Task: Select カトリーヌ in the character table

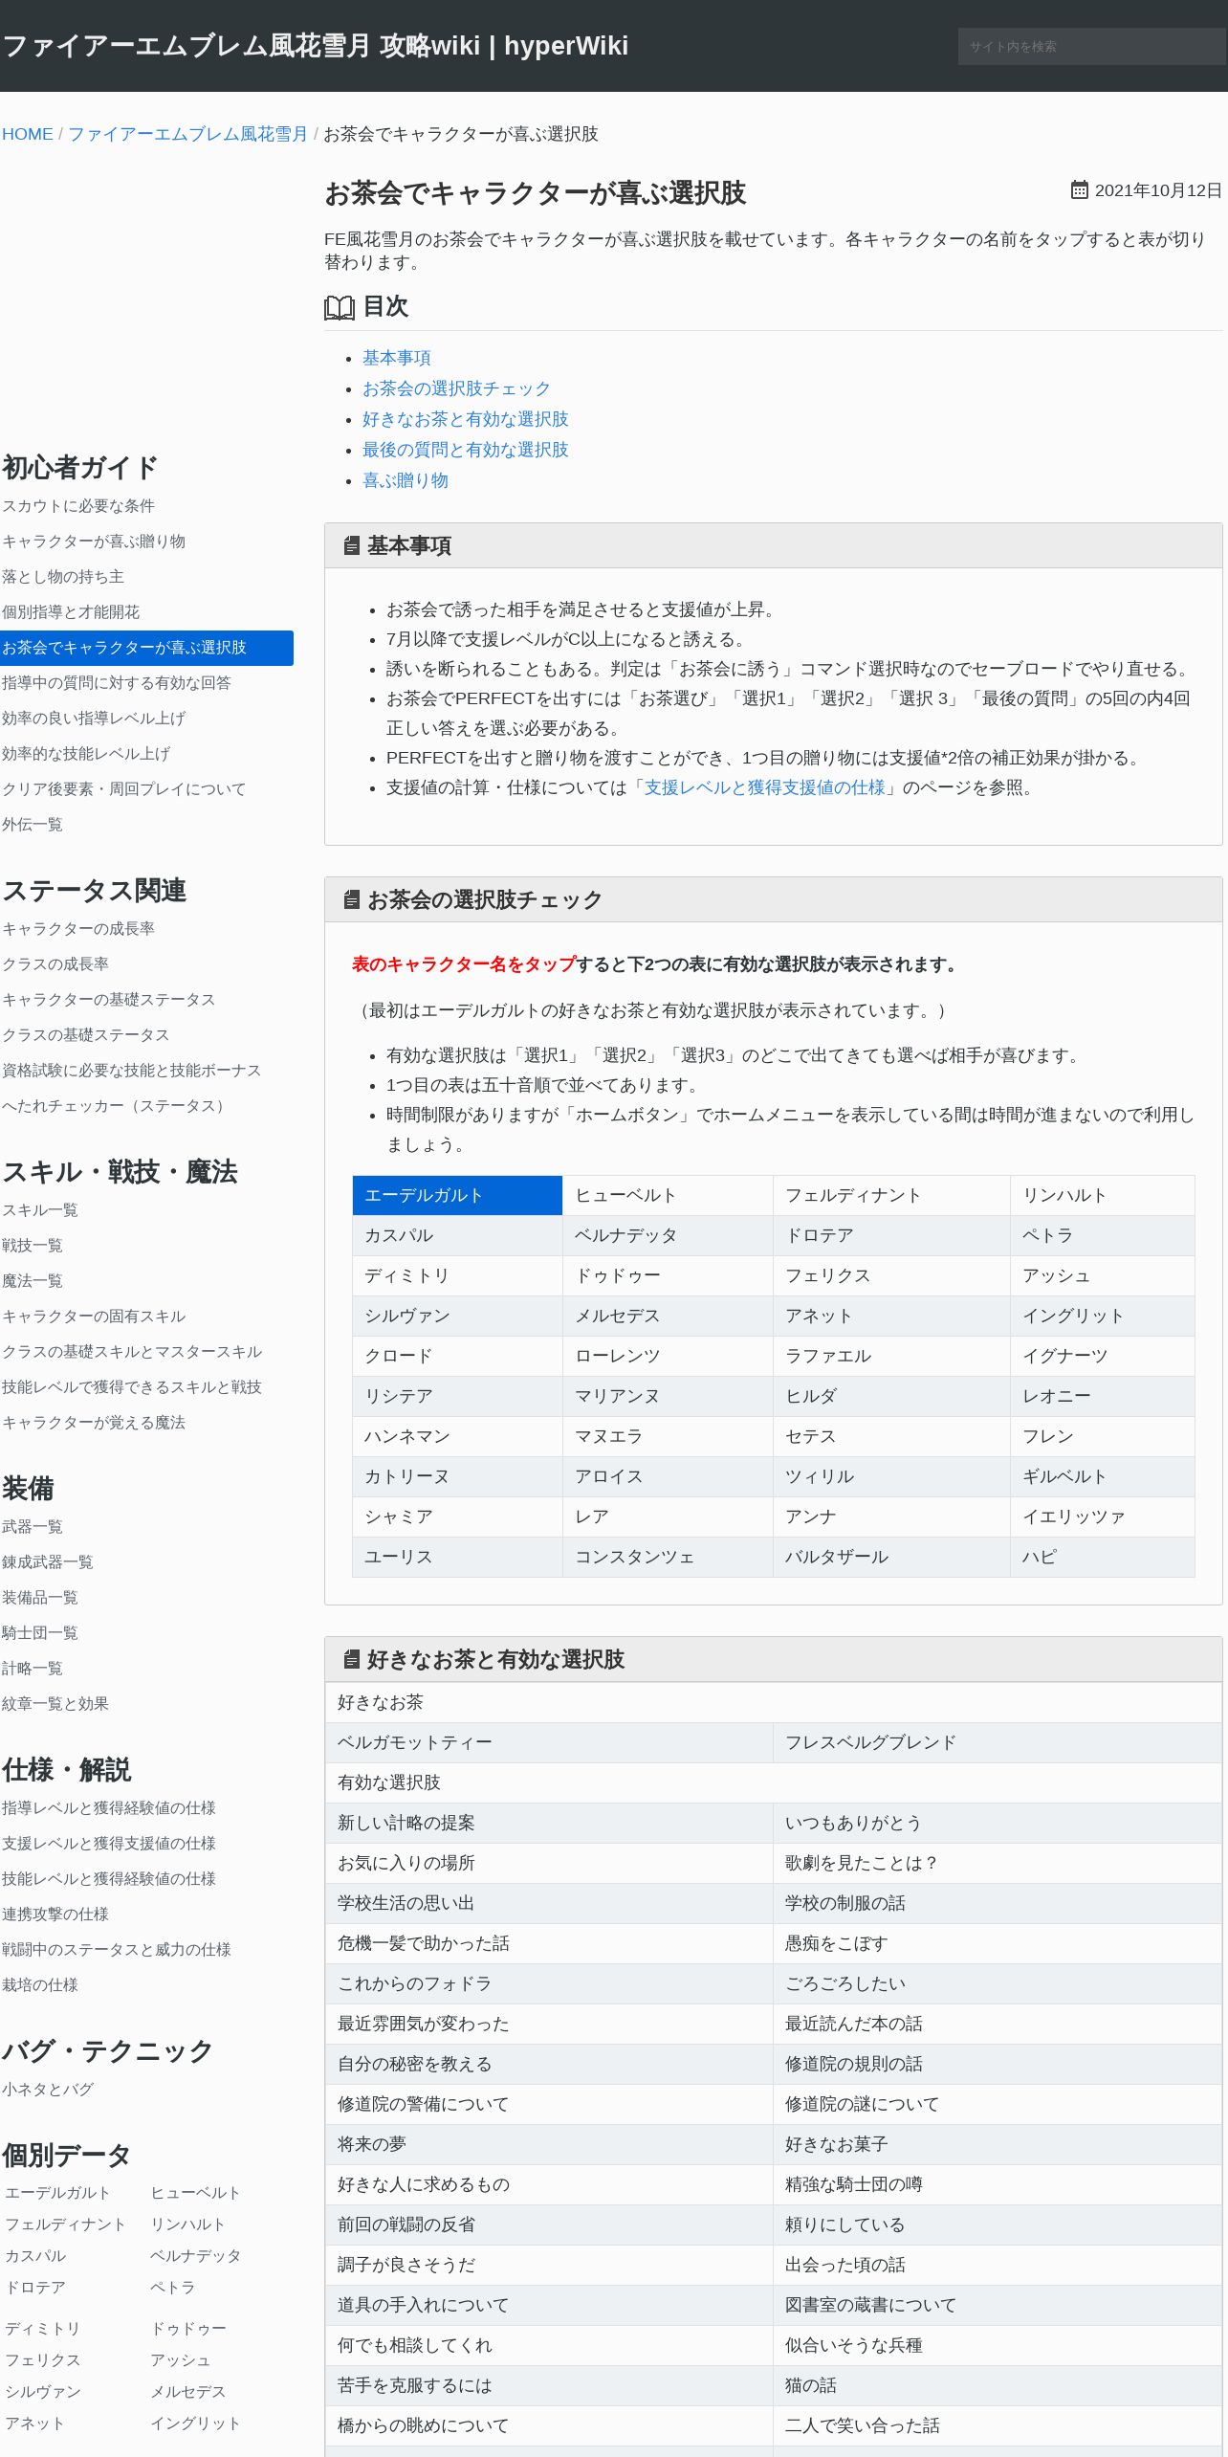Action: [x=457, y=1477]
